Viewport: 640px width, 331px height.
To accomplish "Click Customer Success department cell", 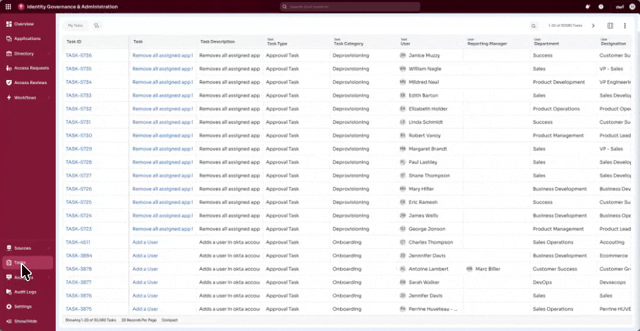I will point(554,269).
